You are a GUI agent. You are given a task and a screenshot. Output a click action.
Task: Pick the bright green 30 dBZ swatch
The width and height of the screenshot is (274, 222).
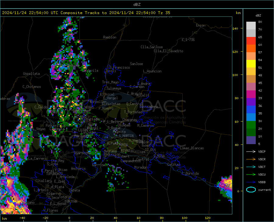[251, 125]
